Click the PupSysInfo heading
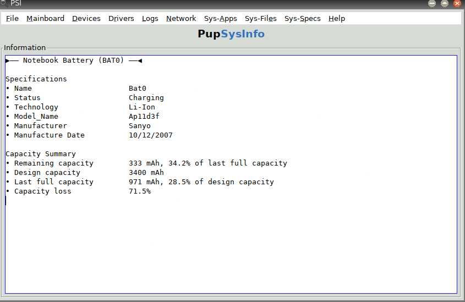Viewport: 465px width, 302px height. [231, 34]
